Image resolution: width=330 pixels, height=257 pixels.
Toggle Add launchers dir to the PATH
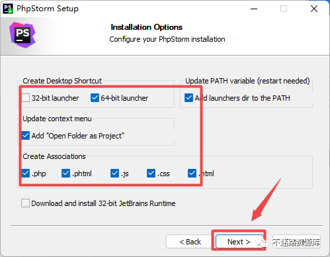[x=188, y=98]
